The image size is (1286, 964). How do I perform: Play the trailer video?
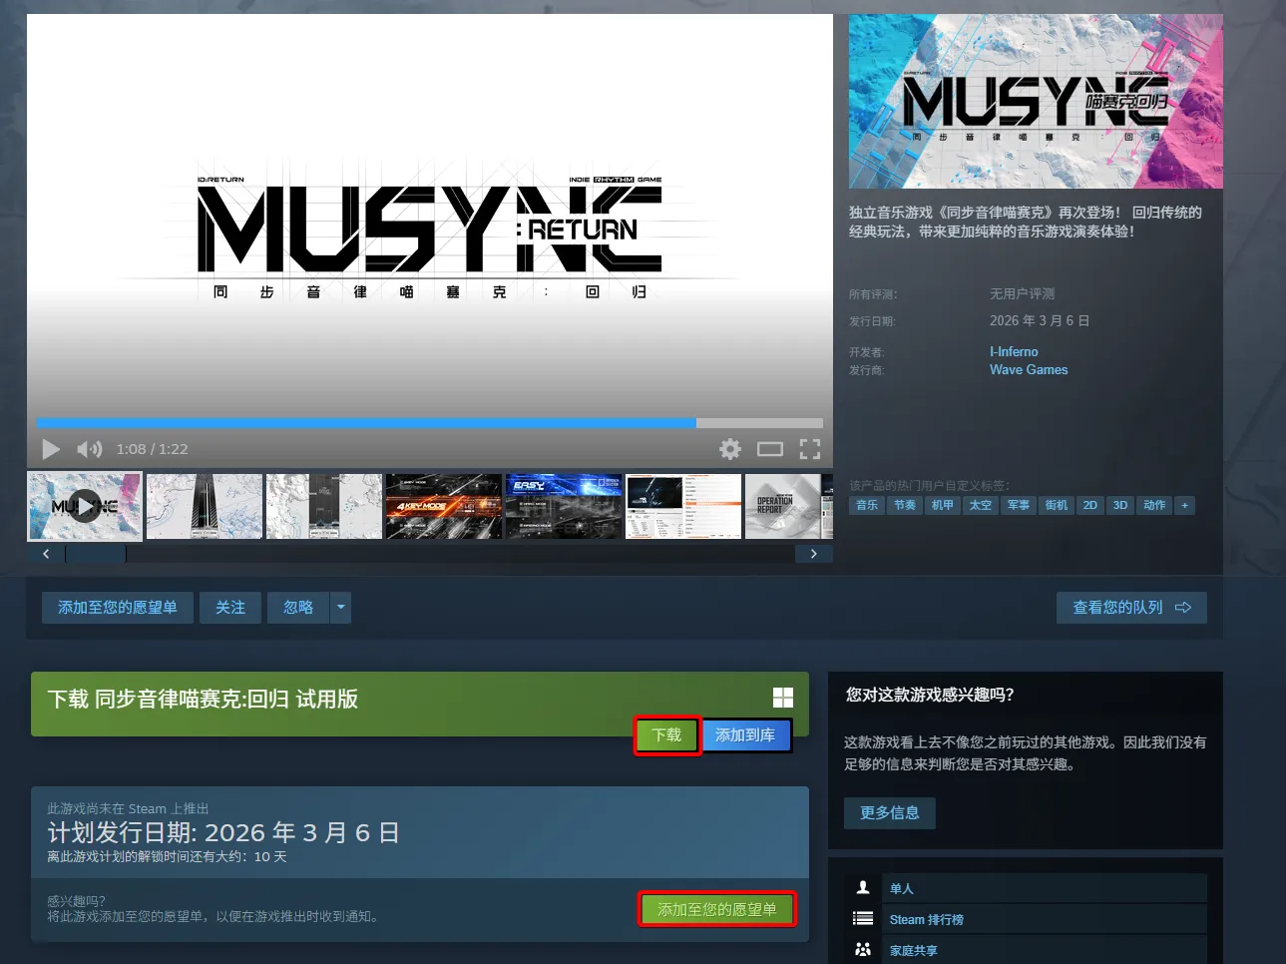[51, 449]
